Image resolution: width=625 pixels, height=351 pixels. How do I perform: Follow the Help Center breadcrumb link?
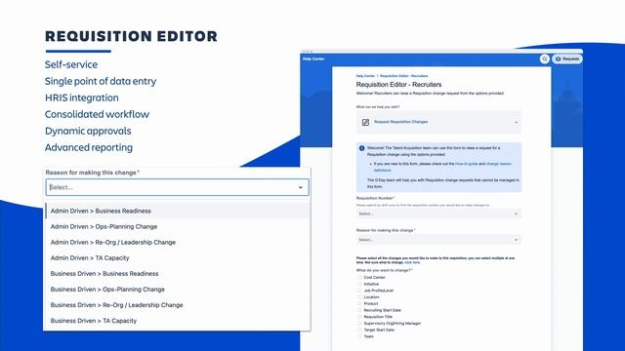(365, 76)
